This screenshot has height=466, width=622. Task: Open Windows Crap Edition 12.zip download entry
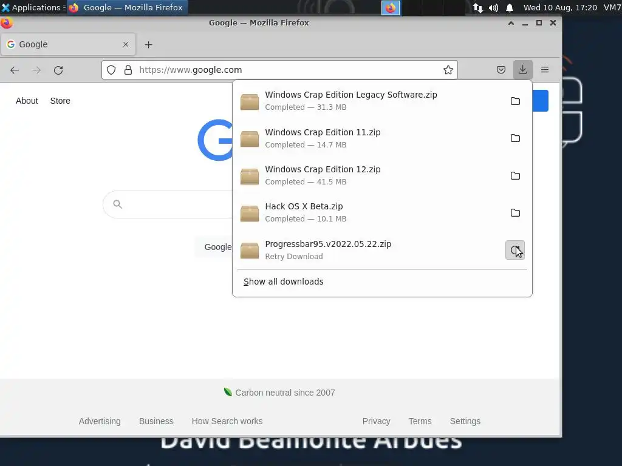coord(369,175)
